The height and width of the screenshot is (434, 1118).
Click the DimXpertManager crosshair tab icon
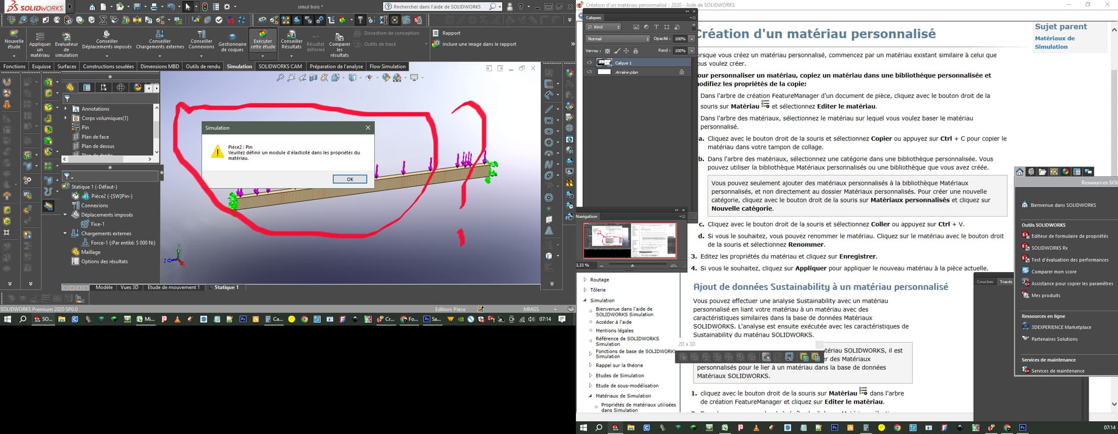pyautogui.click(x=121, y=87)
